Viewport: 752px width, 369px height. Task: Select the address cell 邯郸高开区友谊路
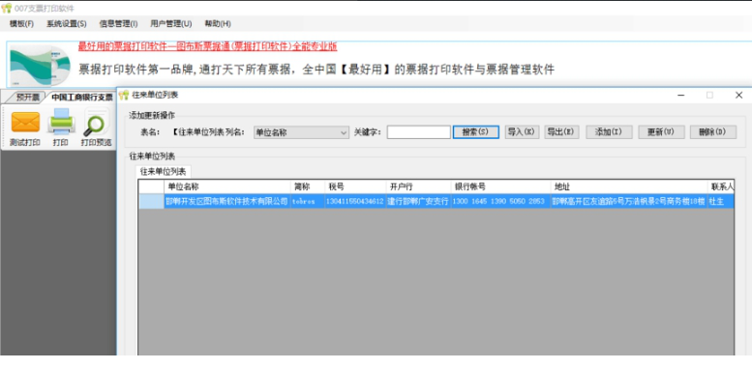point(629,202)
